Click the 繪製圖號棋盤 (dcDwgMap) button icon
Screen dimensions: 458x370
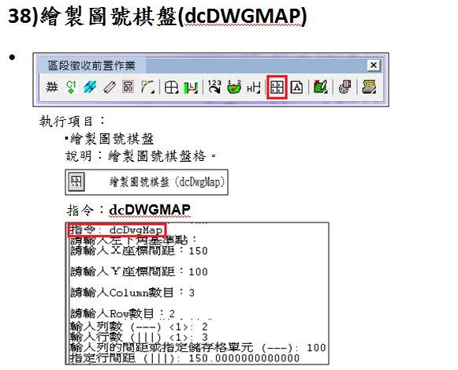76,181
